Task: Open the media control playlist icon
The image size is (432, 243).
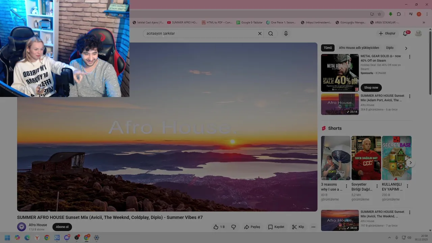Action: tap(411, 14)
